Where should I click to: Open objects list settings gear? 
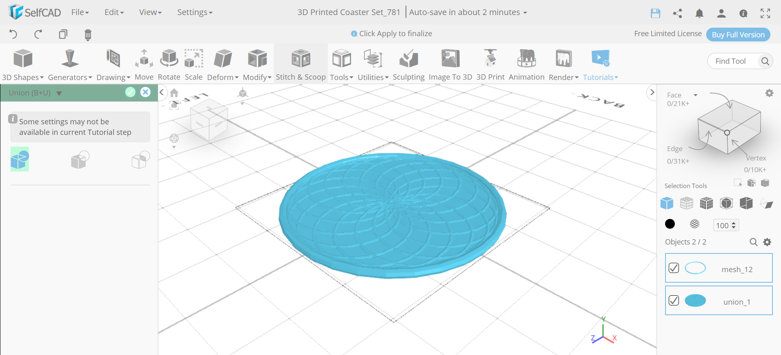coord(767,242)
